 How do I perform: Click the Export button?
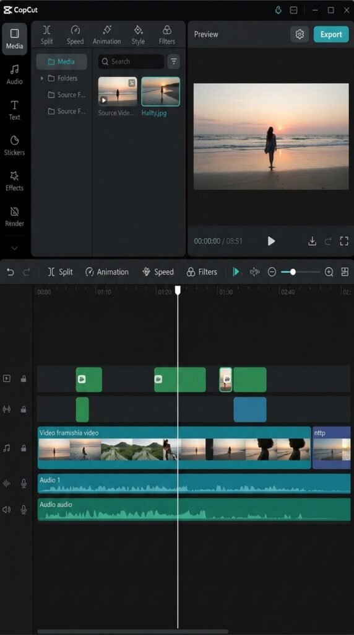pos(331,35)
